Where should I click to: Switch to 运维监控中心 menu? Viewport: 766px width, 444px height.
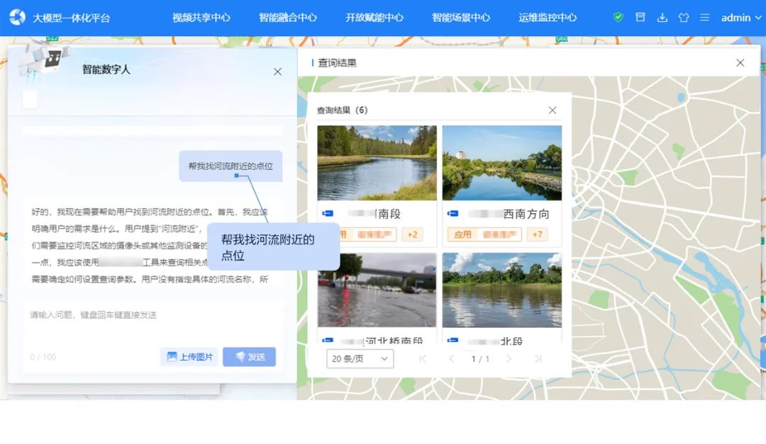click(548, 18)
